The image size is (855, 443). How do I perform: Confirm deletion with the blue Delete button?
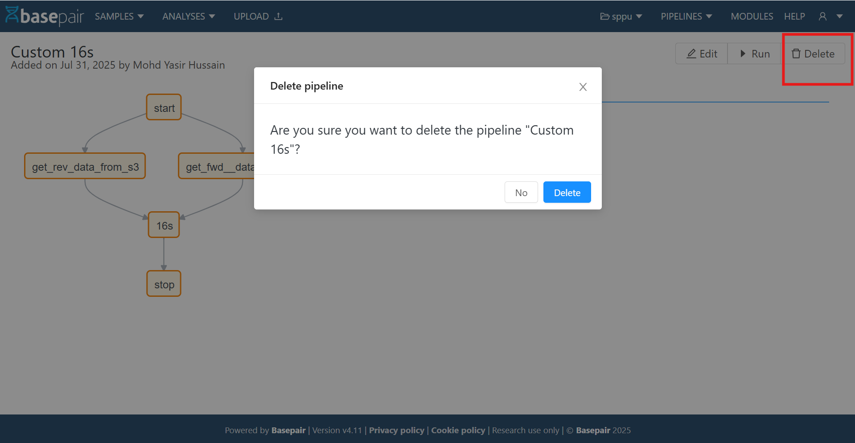click(567, 192)
